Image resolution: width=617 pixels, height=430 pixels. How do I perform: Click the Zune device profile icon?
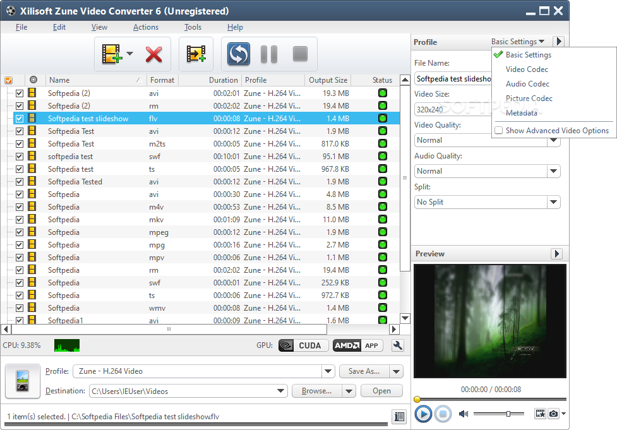tap(23, 381)
